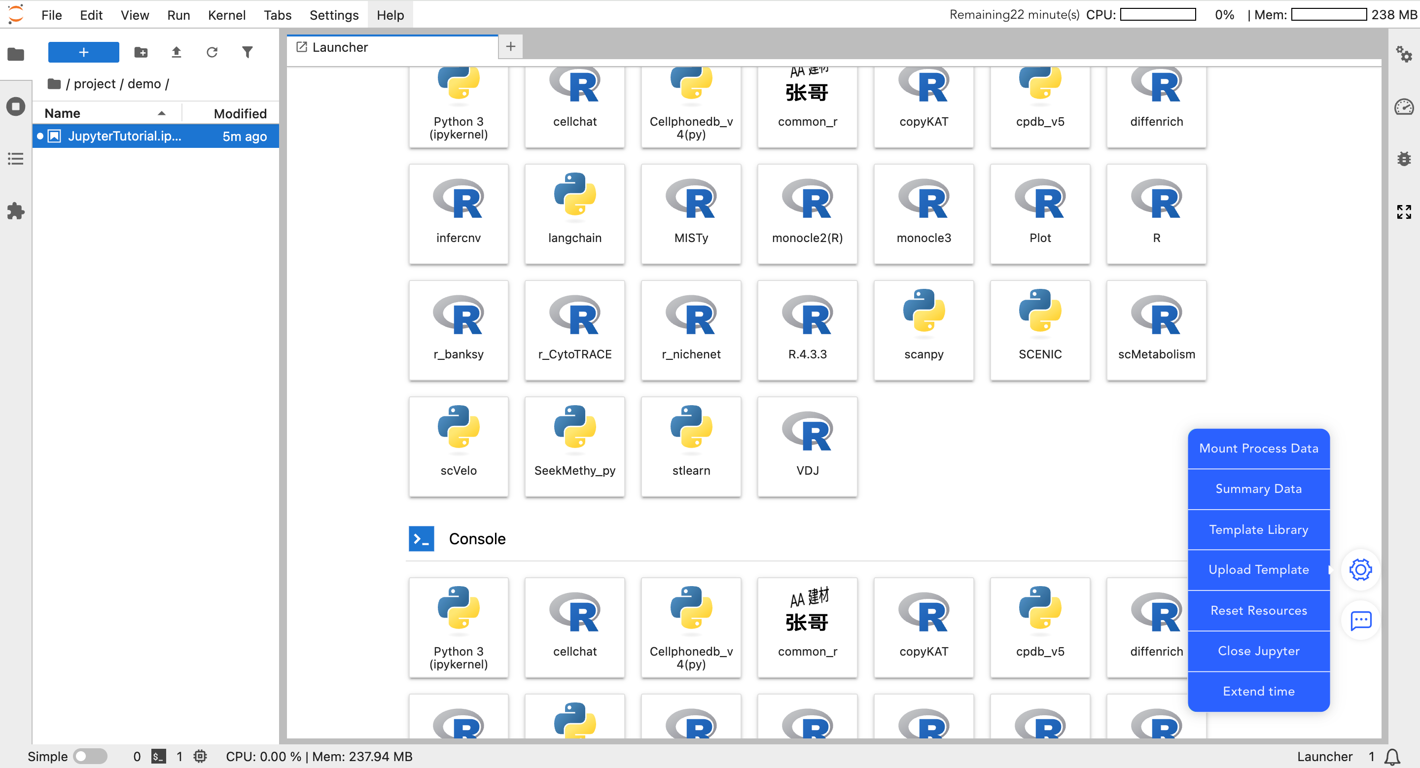Toggle the file filter funnel icon
Image resolution: width=1420 pixels, height=768 pixels.
coord(248,52)
